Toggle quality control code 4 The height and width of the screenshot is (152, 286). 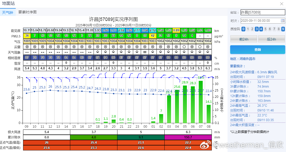261,29
